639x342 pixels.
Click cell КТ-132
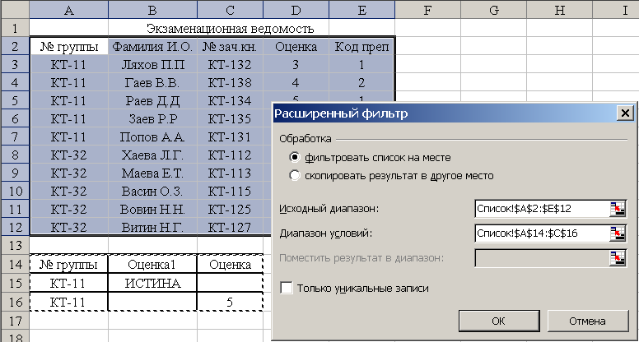coord(231,65)
